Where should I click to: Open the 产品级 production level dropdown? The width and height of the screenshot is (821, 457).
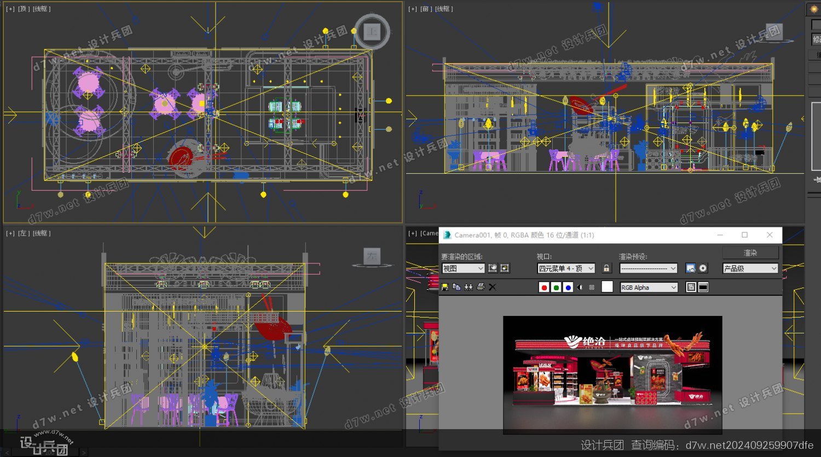pos(750,268)
